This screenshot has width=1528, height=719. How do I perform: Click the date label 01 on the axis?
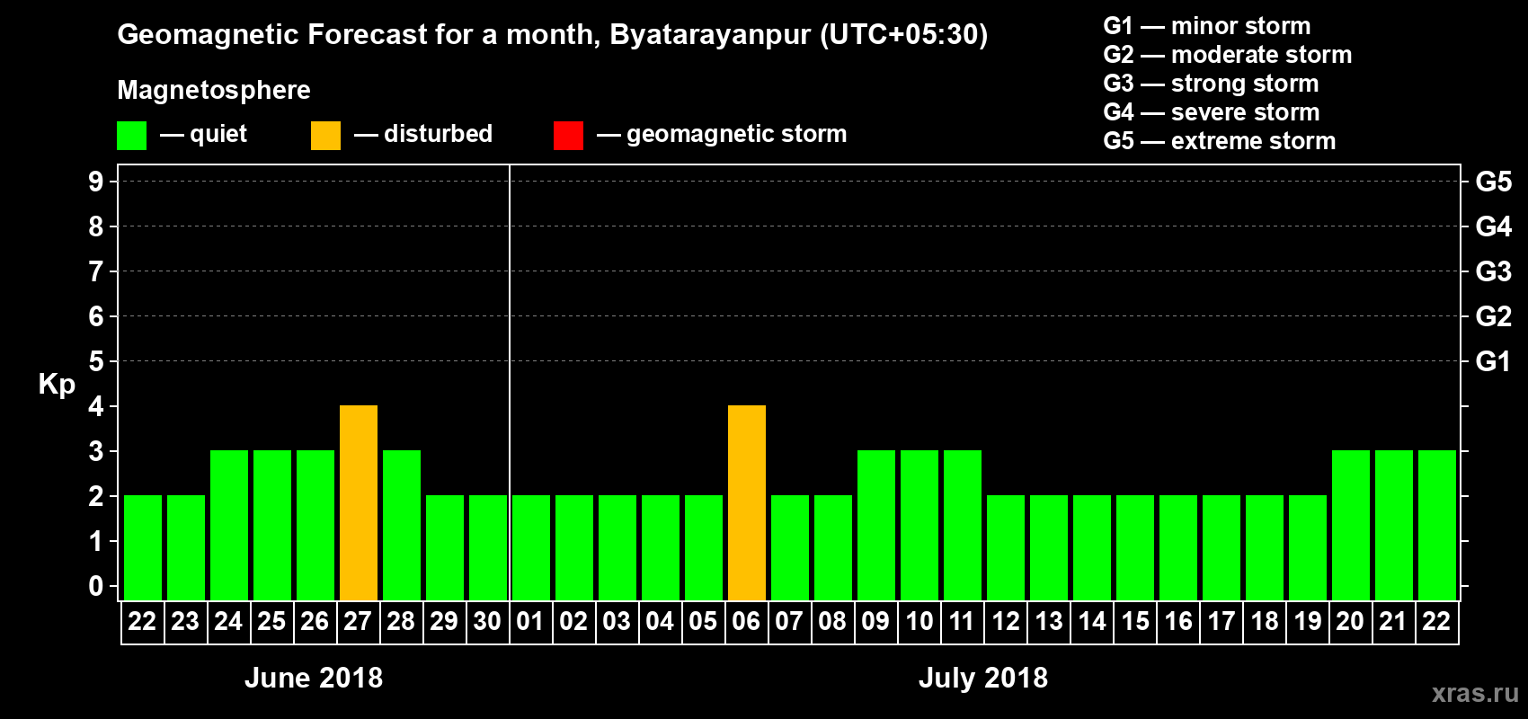tap(530, 621)
